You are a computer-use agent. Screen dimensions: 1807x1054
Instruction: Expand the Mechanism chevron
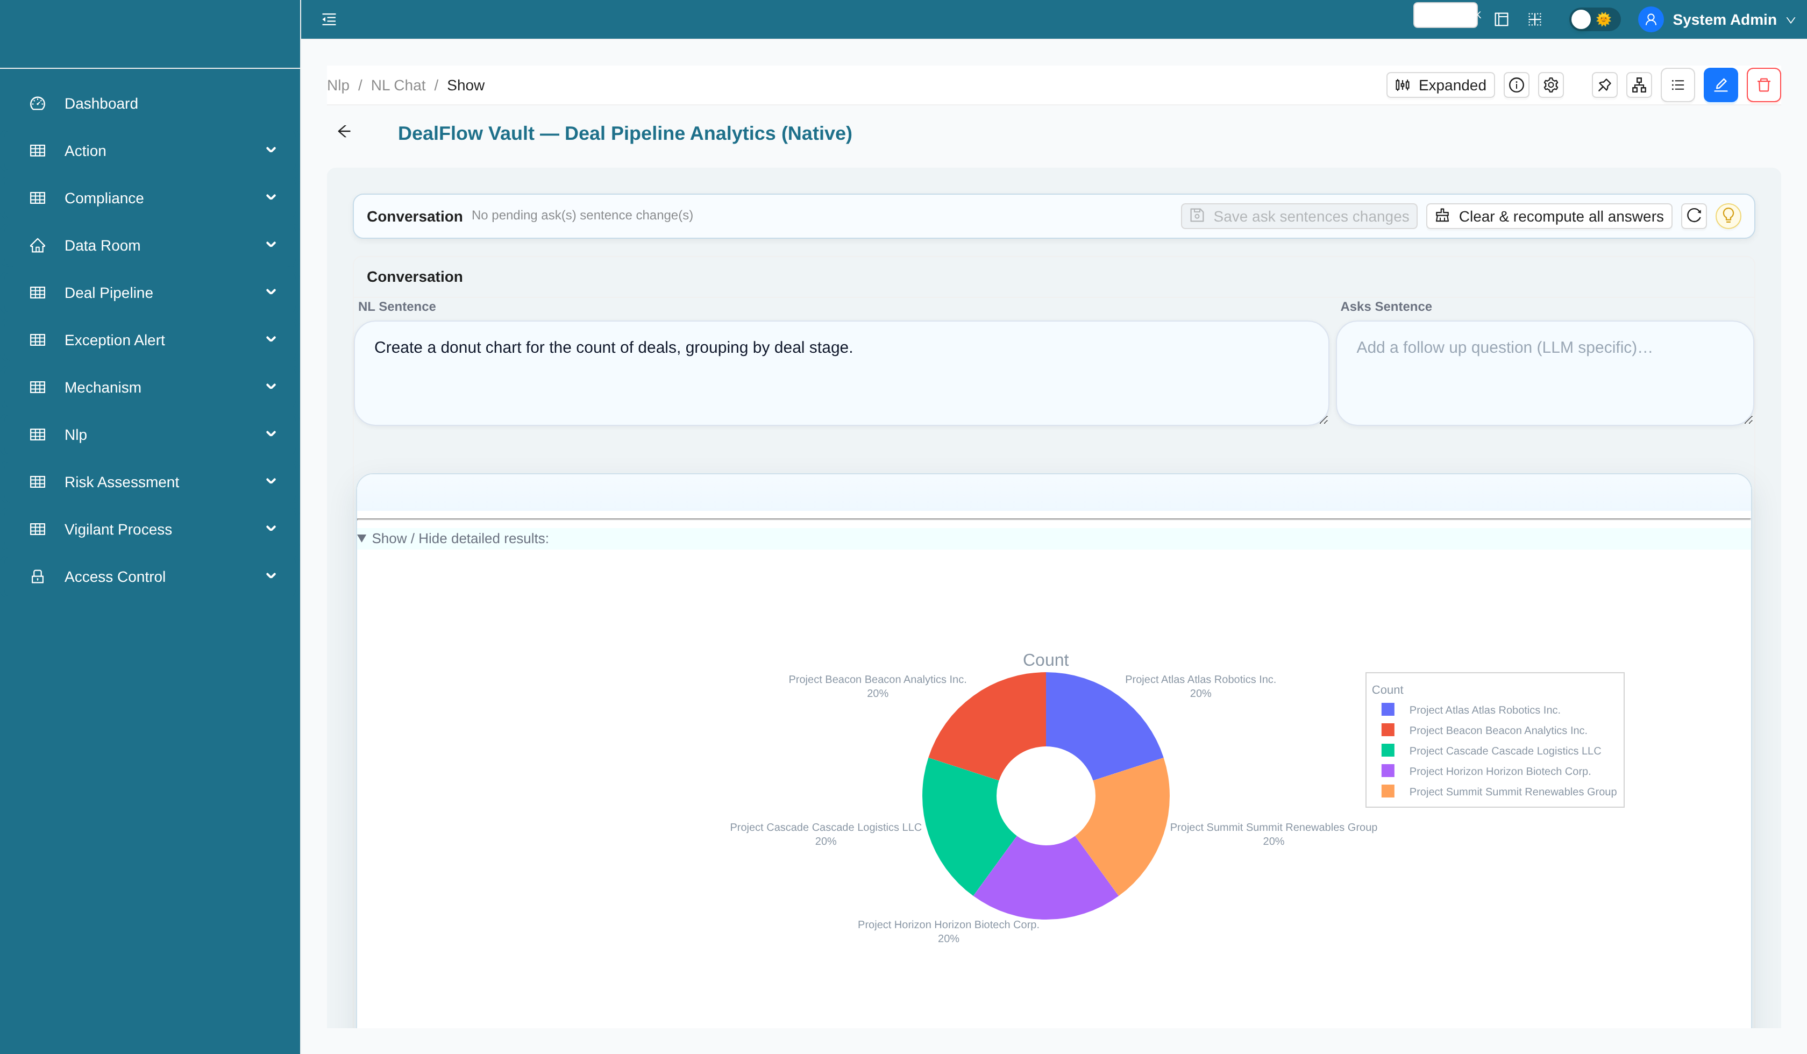point(271,387)
